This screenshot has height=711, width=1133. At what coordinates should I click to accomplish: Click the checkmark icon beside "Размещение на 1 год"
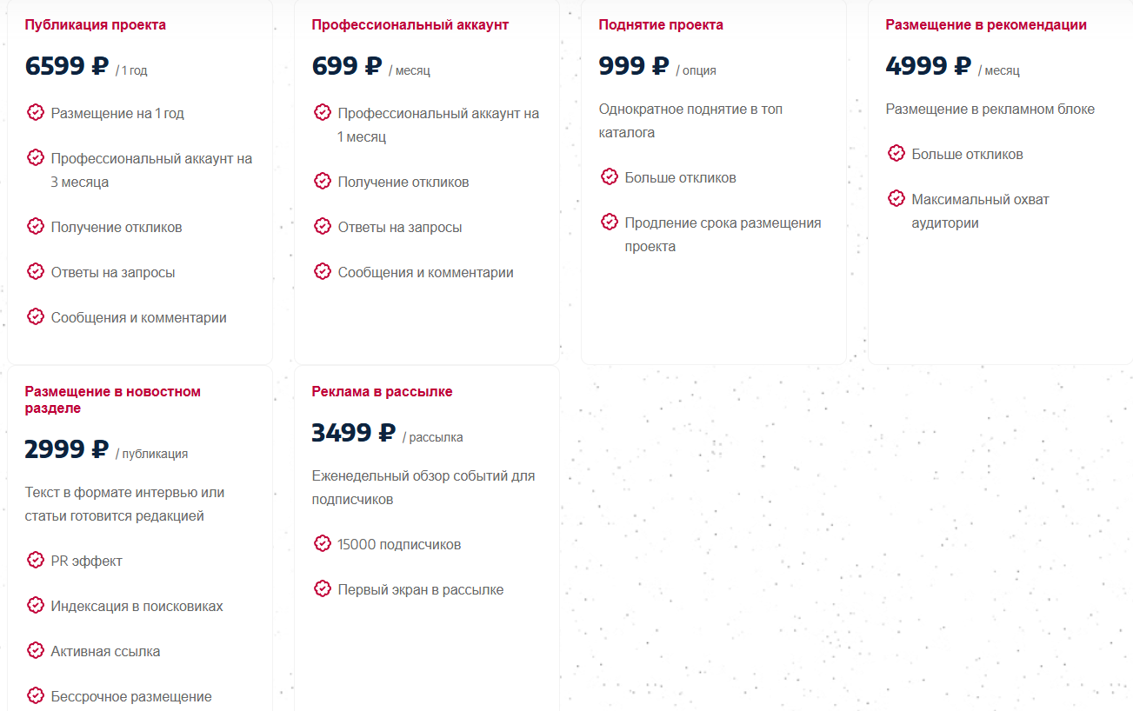pos(36,112)
